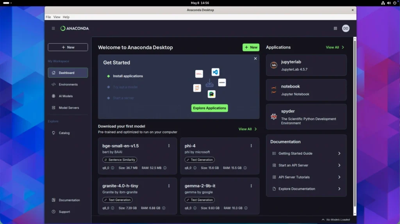Viewport: 400px width, 224px height.
Task: Open the File menu
Action: tap(48, 17)
